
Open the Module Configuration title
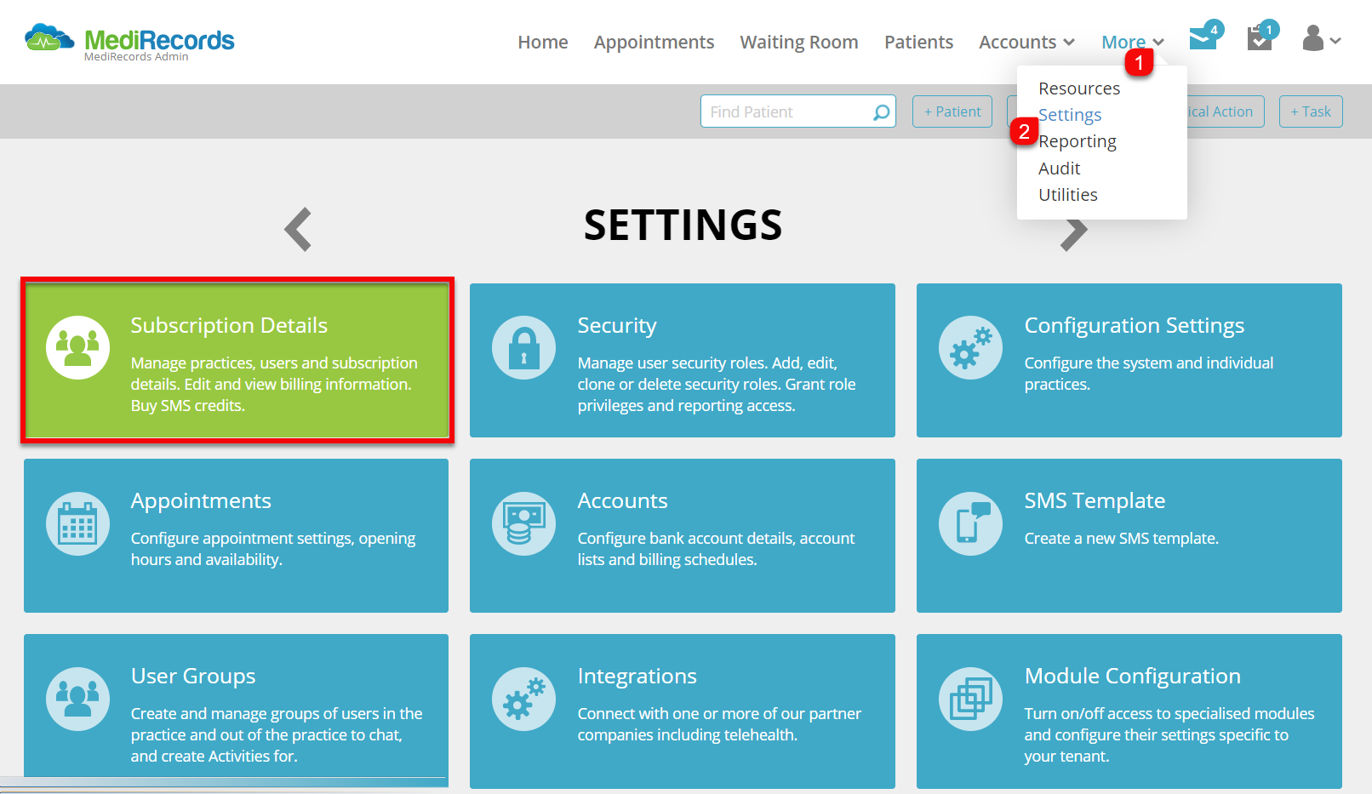(x=1132, y=676)
